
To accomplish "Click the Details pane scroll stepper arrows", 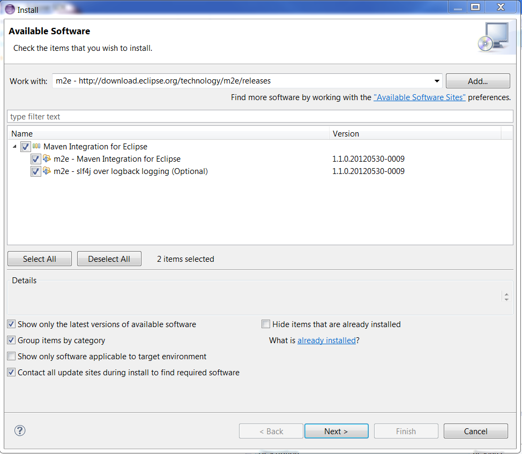I will pos(506,297).
